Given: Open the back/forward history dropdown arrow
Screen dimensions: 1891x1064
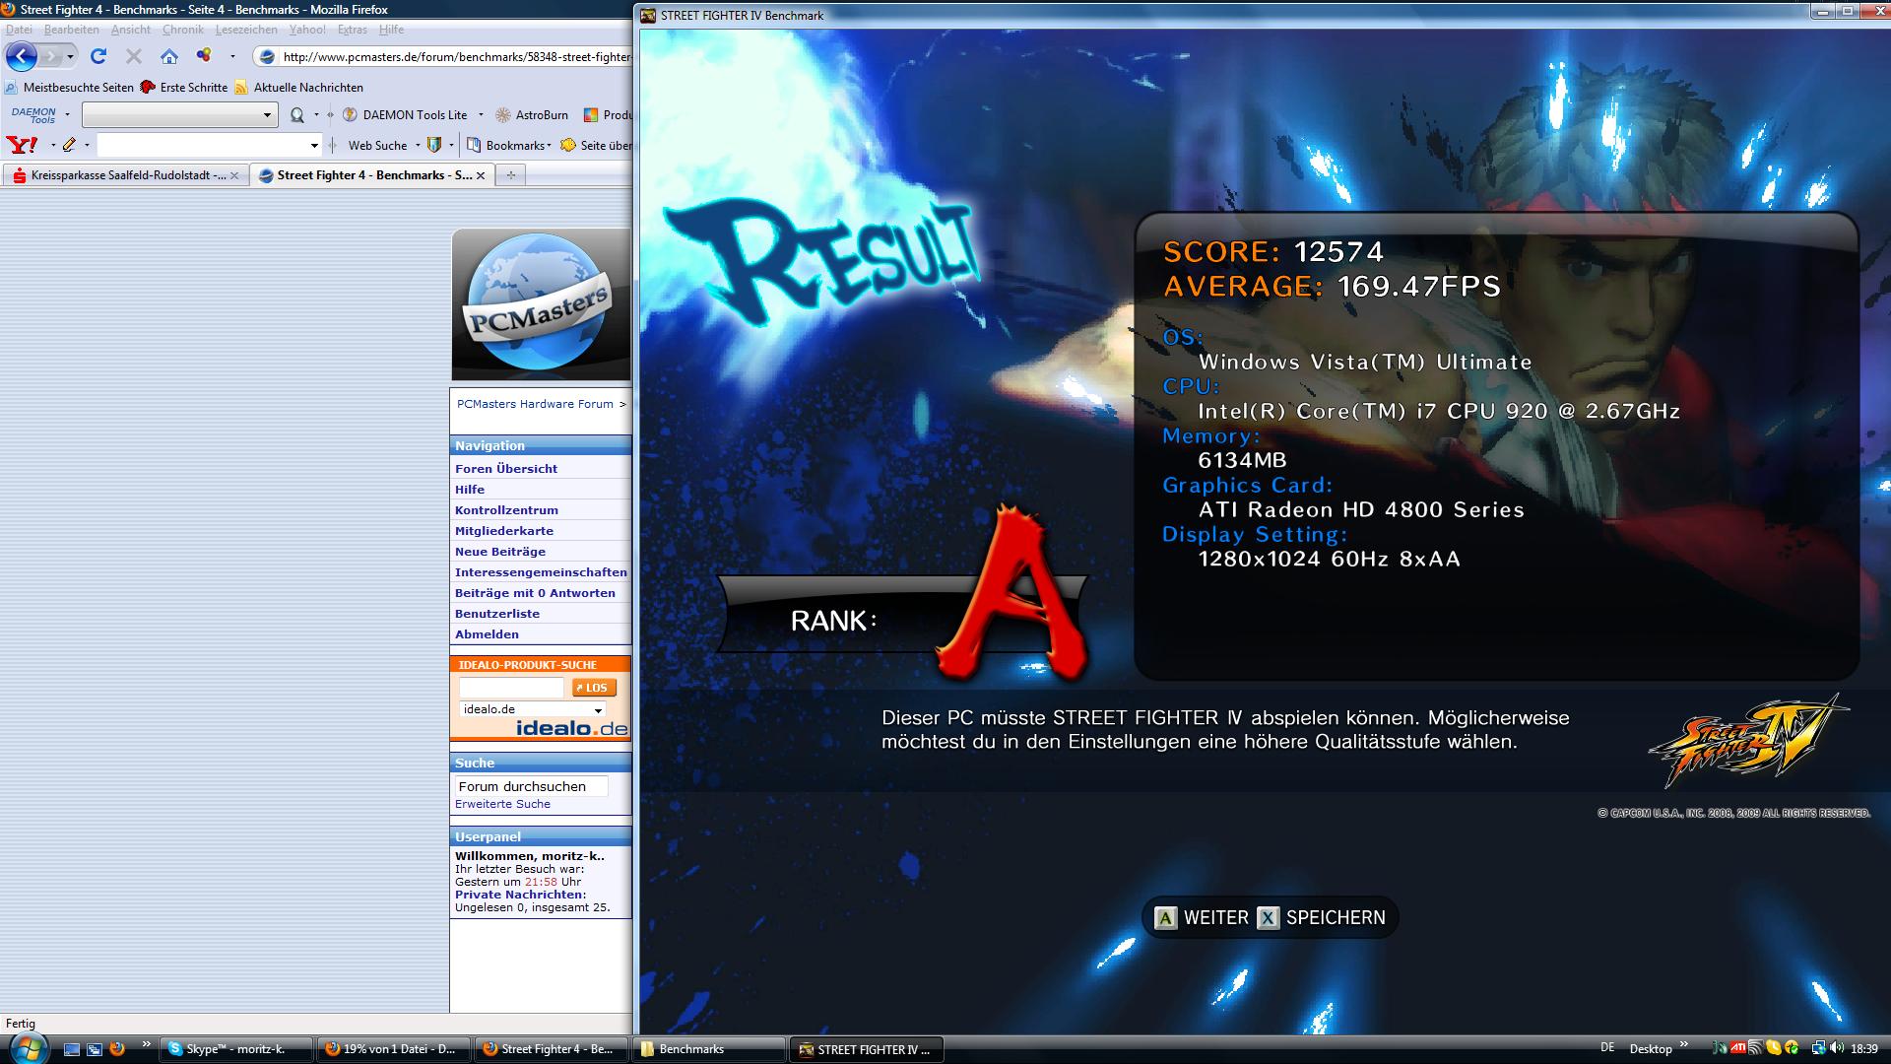Looking at the screenshot, I should tap(70, 57).
